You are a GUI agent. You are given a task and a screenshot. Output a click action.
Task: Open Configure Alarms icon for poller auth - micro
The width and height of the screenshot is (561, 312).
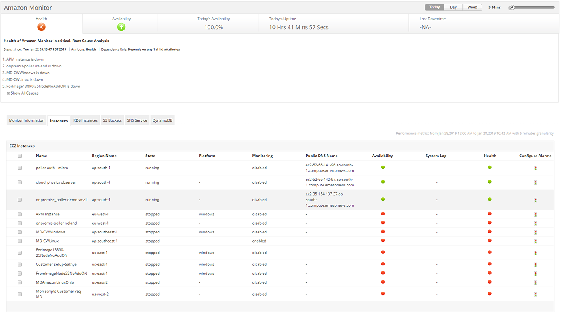point(535,168)
